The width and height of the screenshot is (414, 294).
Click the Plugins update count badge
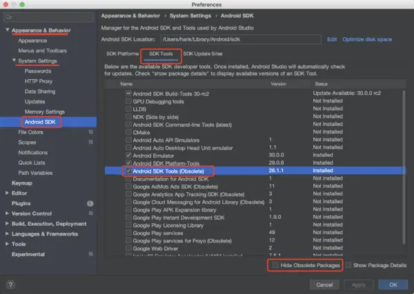[x=90, y=203]
